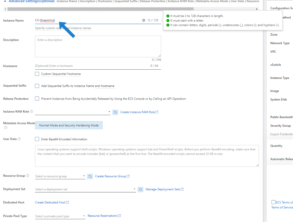
Task: Refresh the Resource Group list
Action: tap(90, 176)
